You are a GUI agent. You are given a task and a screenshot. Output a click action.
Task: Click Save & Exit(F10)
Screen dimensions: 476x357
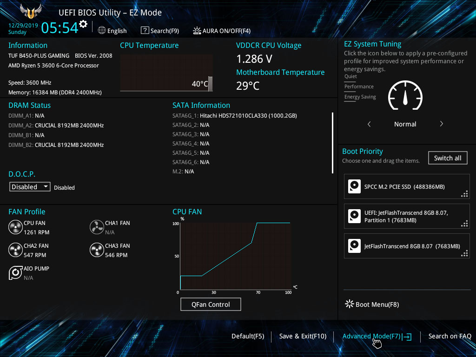click(x=303, y=336)
